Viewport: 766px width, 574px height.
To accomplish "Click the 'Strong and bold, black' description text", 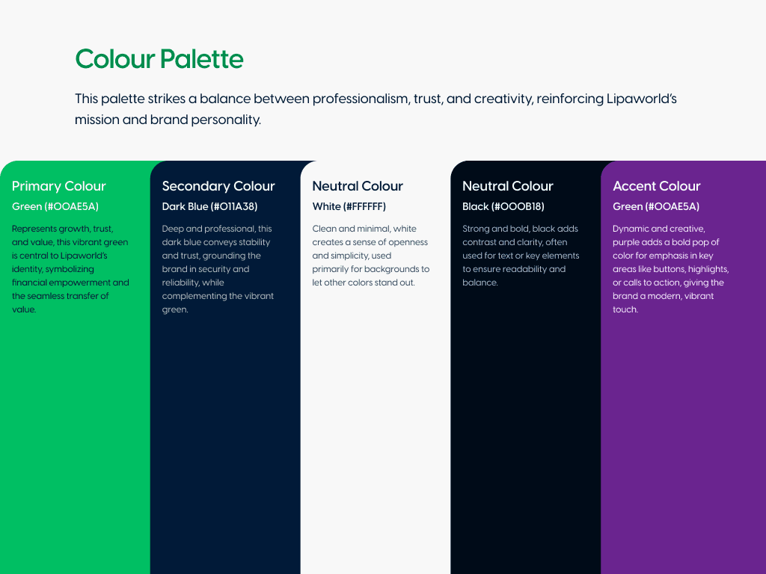I will pyautogui.click(x=521, y=256).
